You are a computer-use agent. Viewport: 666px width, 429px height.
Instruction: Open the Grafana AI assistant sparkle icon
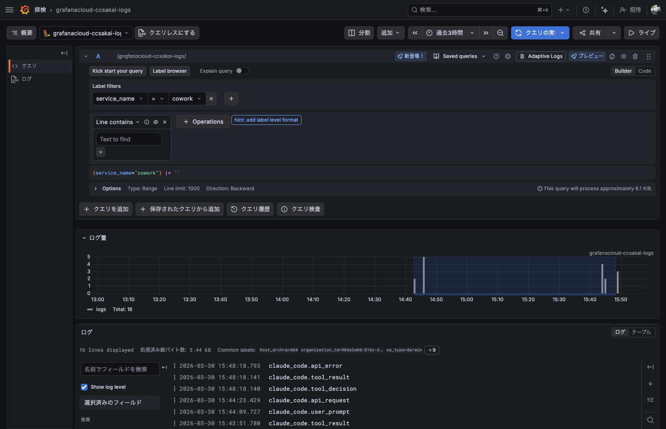point(604,10)
